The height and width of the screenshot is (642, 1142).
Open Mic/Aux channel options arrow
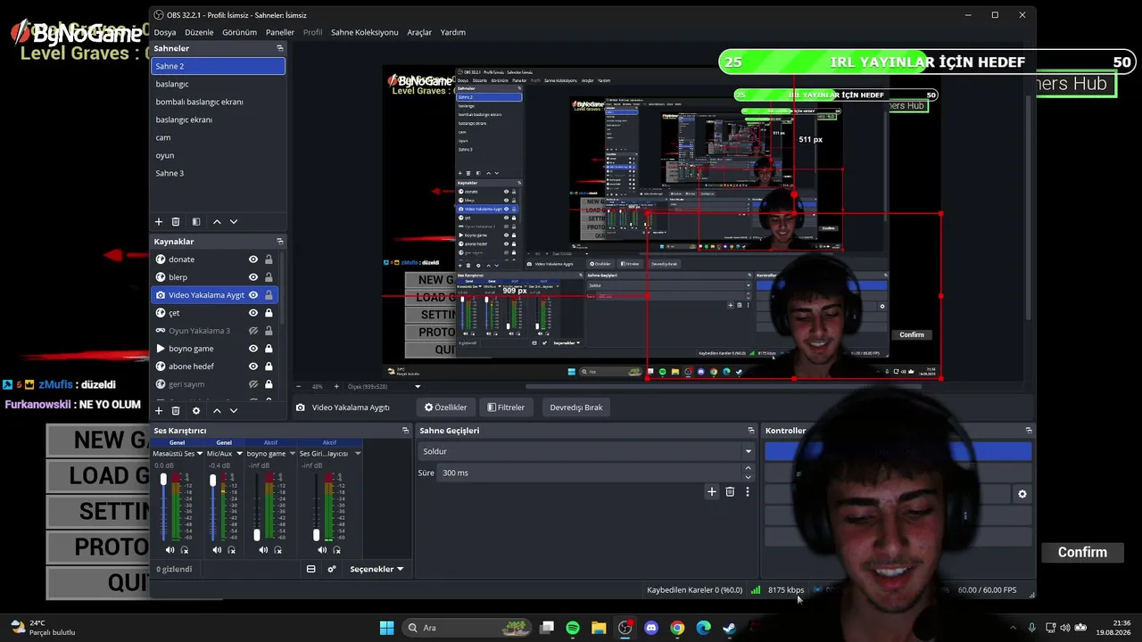[239, 454]
